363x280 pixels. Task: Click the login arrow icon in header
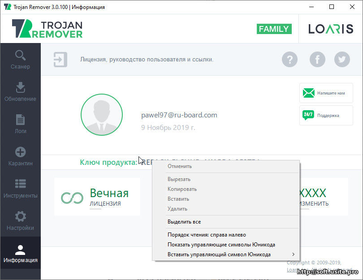60,60
